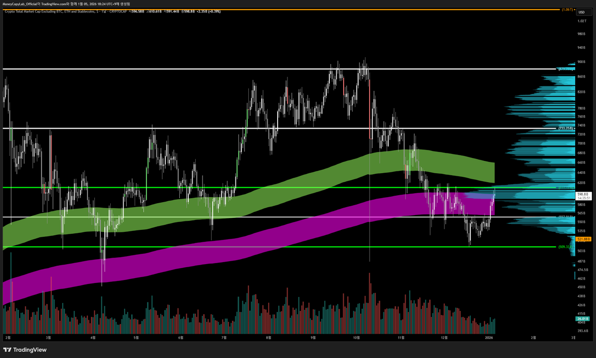596x358 pixels.
Task: Click the 598.8 B current price label
Action: 582,194
